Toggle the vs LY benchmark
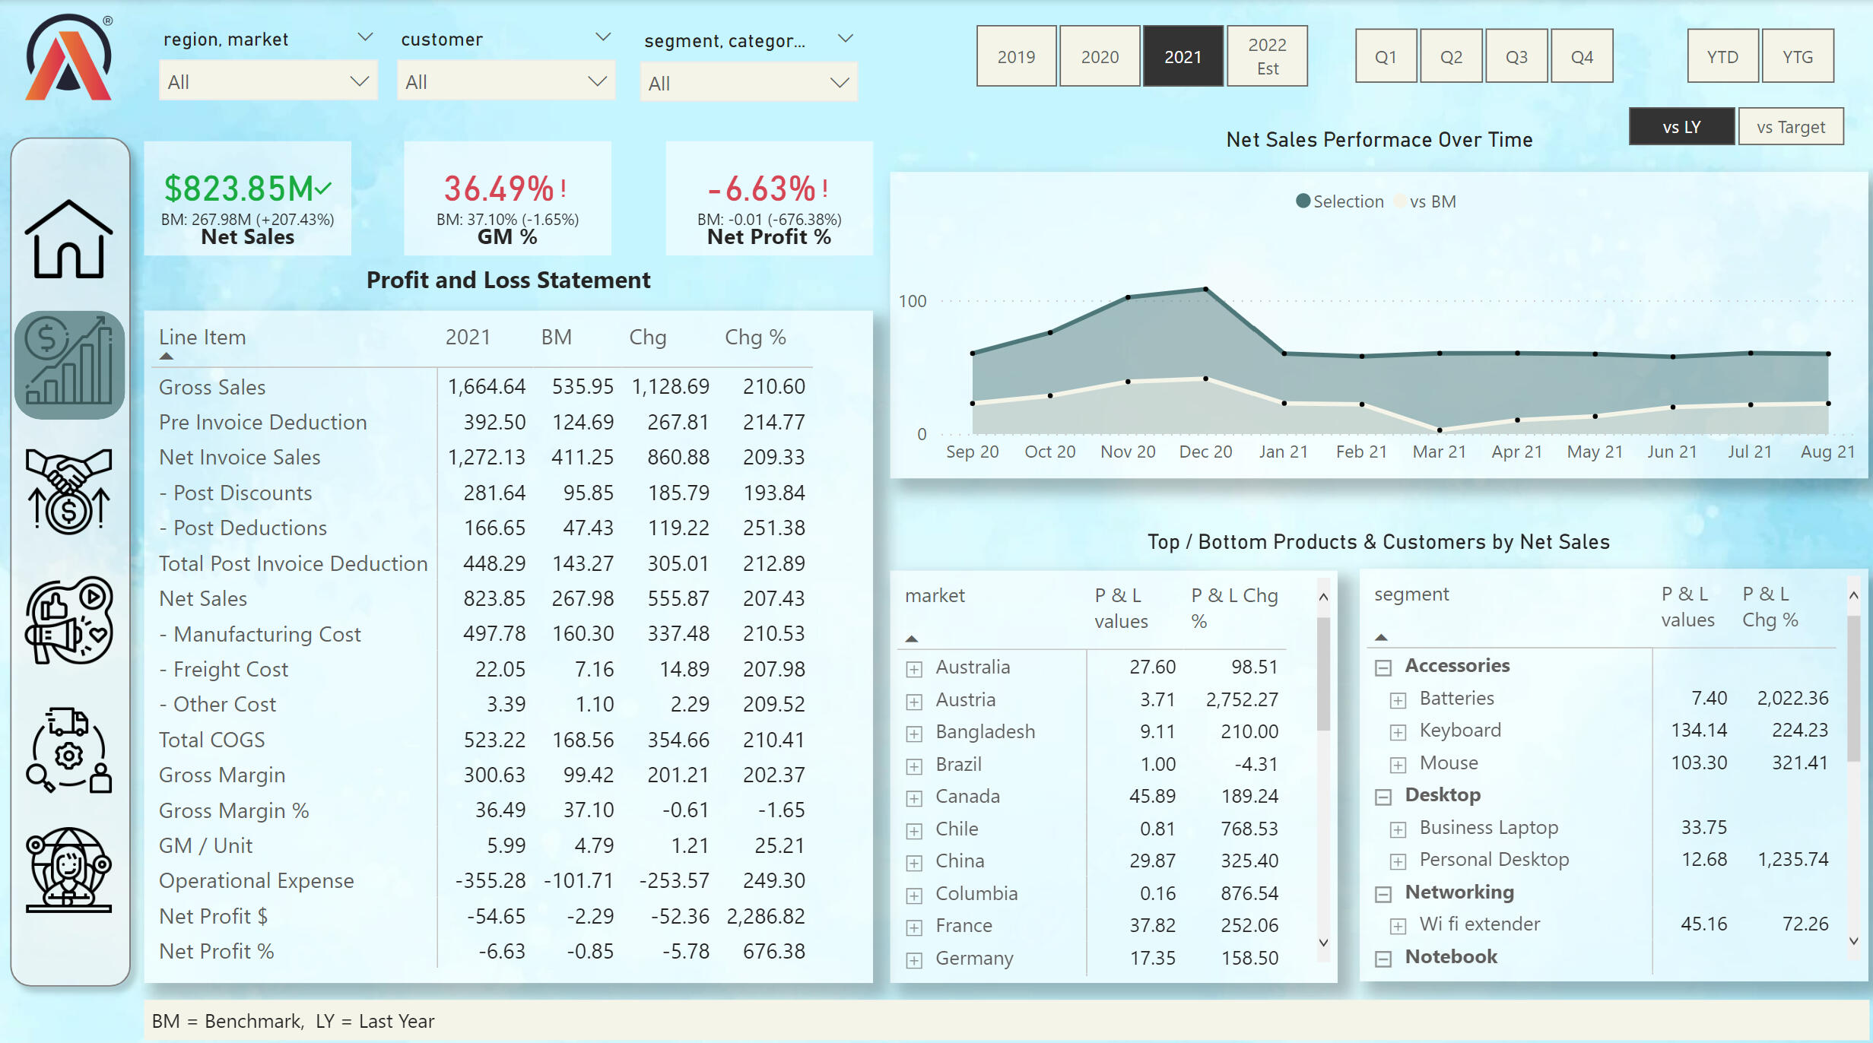Image resolution: width=1873 pixels, height=1043 pixels. tap(1681, 127)
